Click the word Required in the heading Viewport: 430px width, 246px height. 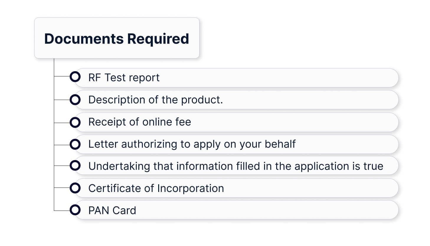click(158, 39)
